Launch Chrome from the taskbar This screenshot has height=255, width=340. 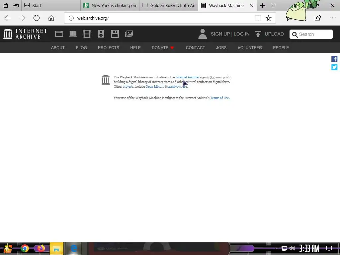pos(25,248)
